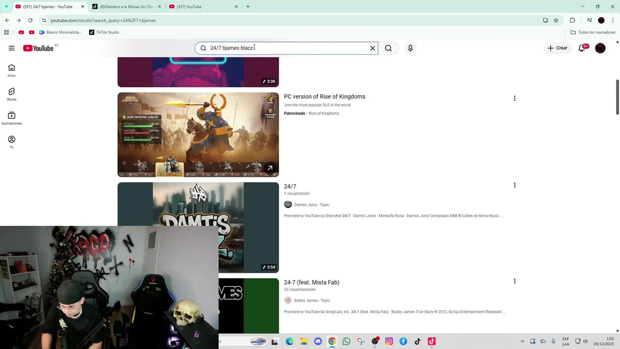Viewport: 620px width, 349px height.
Task: Open Inicio in the YouTube sidebar
Action: [12, 70]
